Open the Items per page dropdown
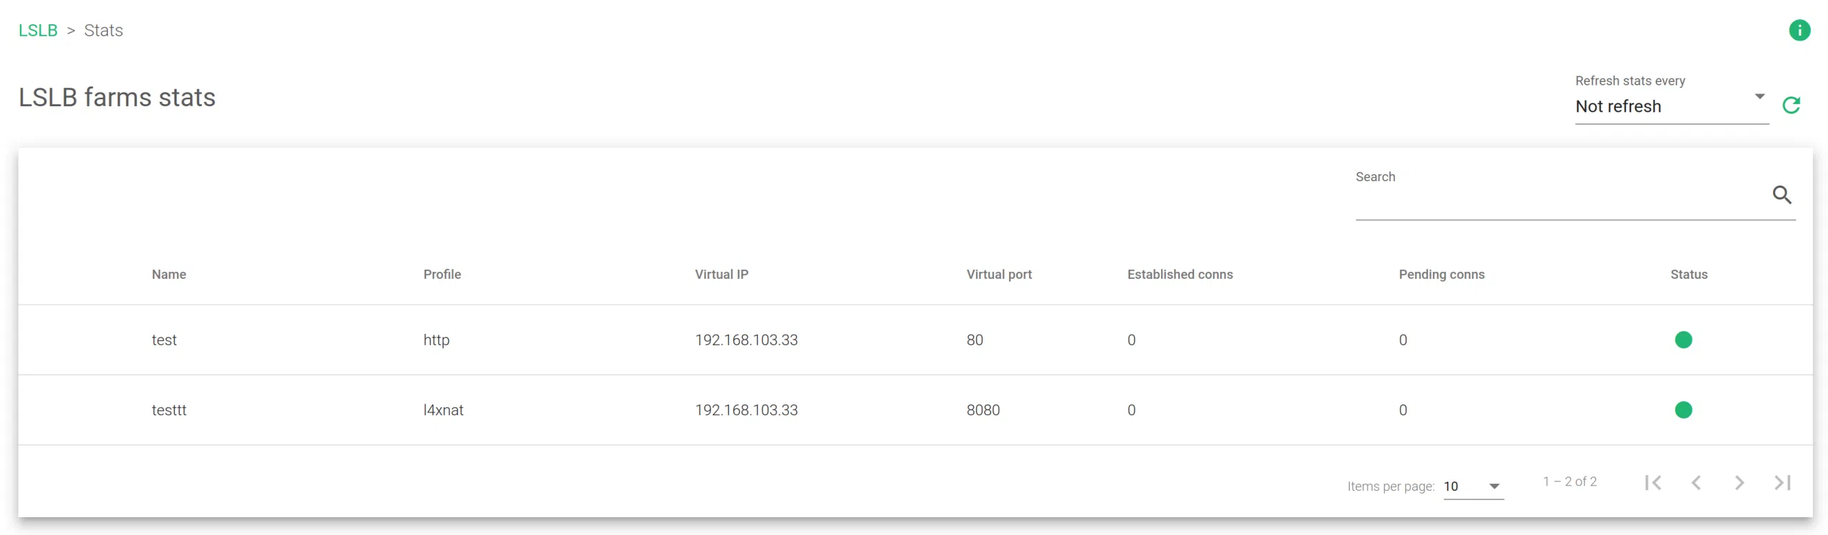Screen dimensions: 1828x535 (1472, 486)
